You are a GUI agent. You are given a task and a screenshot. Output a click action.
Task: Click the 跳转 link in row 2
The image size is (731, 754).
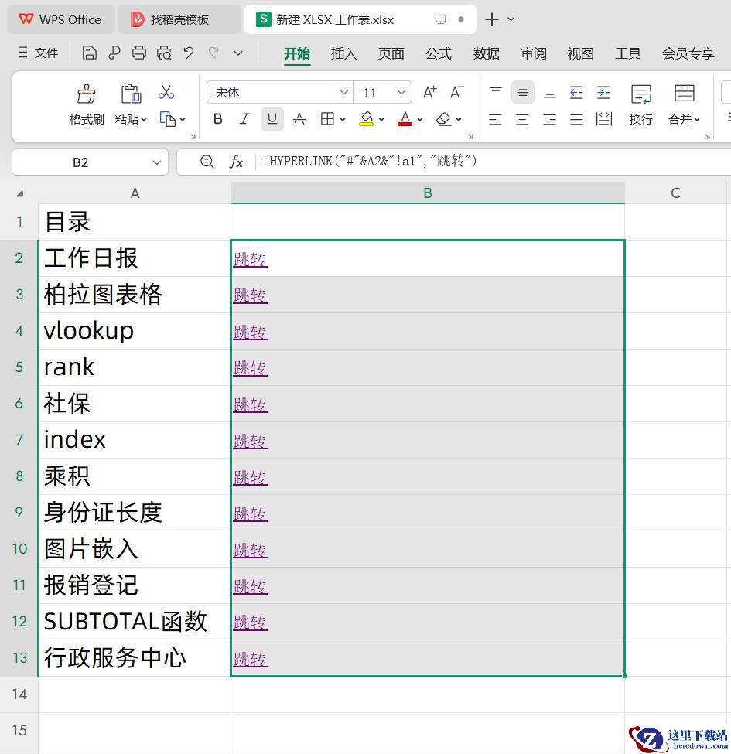(x=250, y=260)
